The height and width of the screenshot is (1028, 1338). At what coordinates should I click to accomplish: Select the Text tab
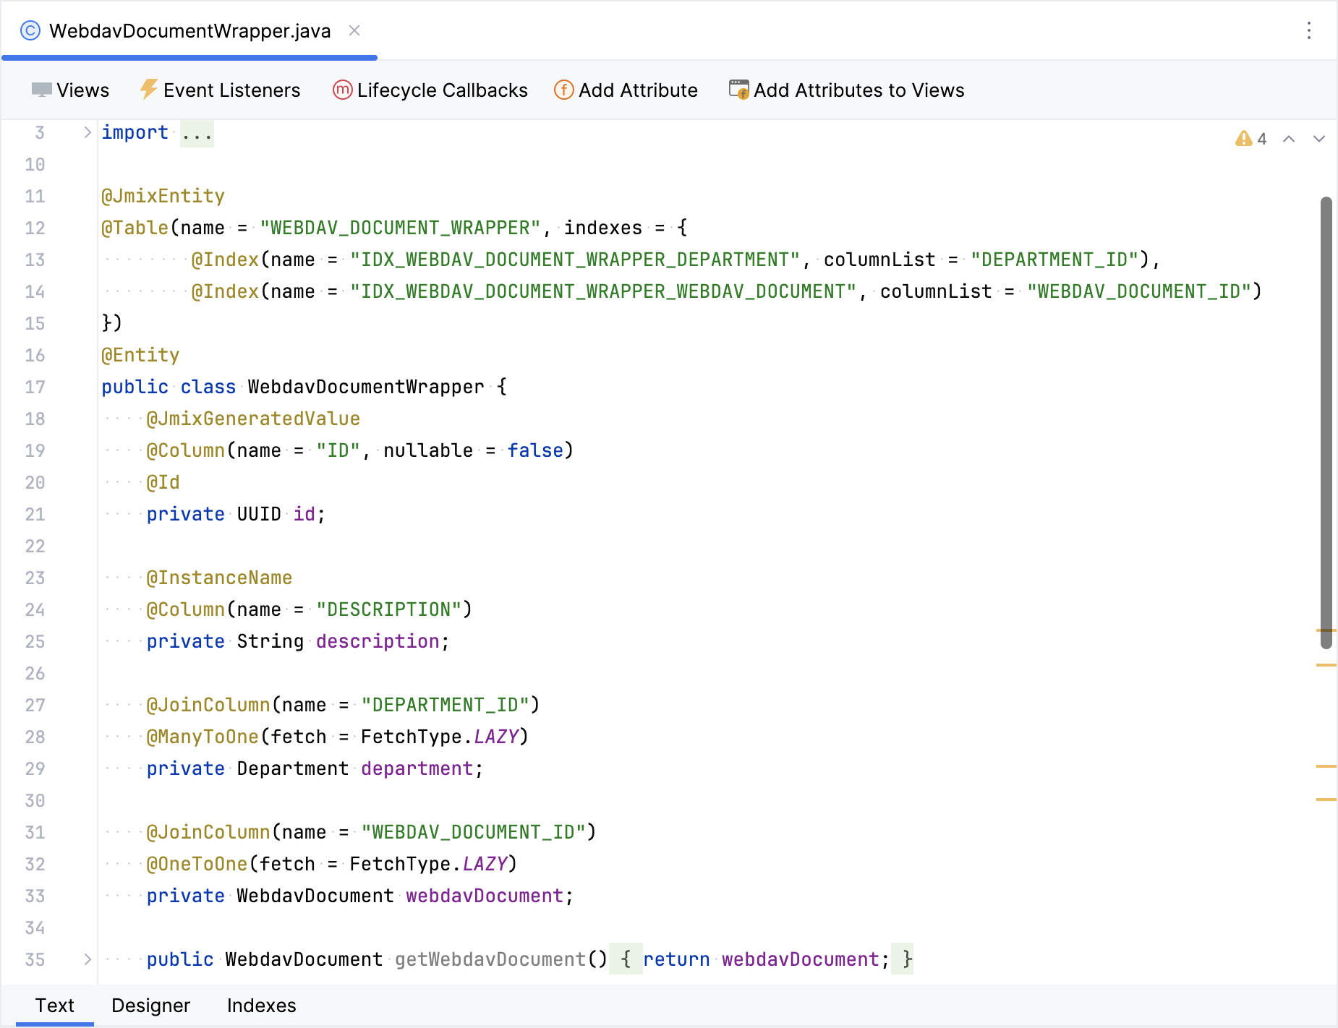pos(56,1005)
